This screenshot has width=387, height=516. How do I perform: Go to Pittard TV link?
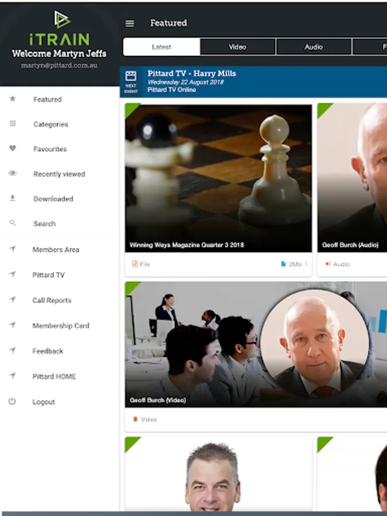click(x=48, y=275)
